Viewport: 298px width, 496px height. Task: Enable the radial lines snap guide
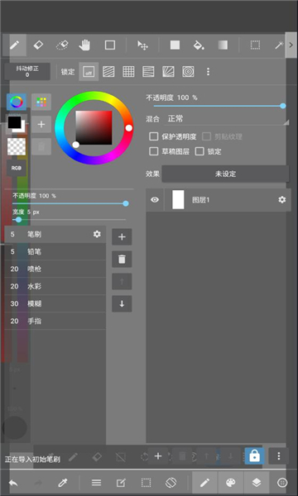[169, 72]
